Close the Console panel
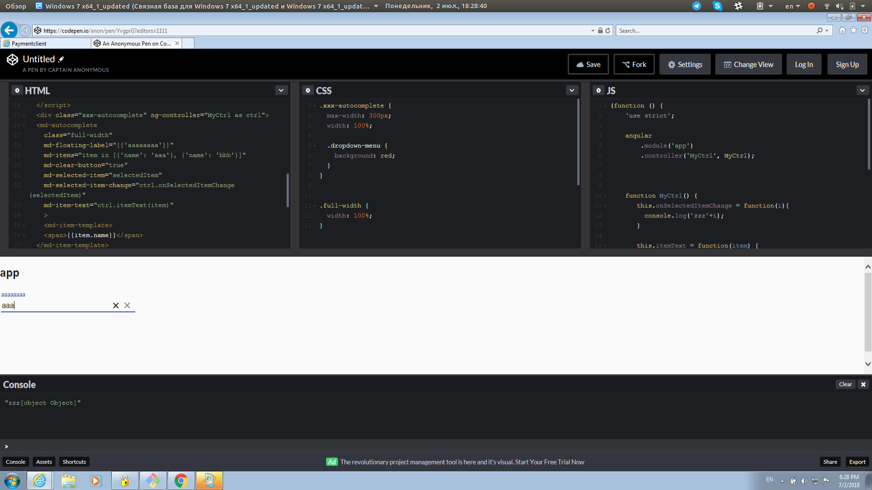The image size is (872, 490). pyautogui.click(x=863, y=384)
